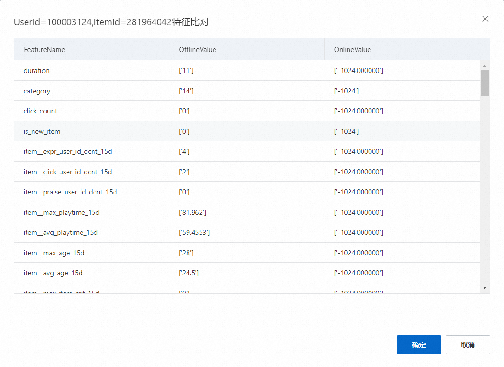The image size is (504, 367).
Task: Click online value of item__max_playtime_15d
Action: point(358,213)
